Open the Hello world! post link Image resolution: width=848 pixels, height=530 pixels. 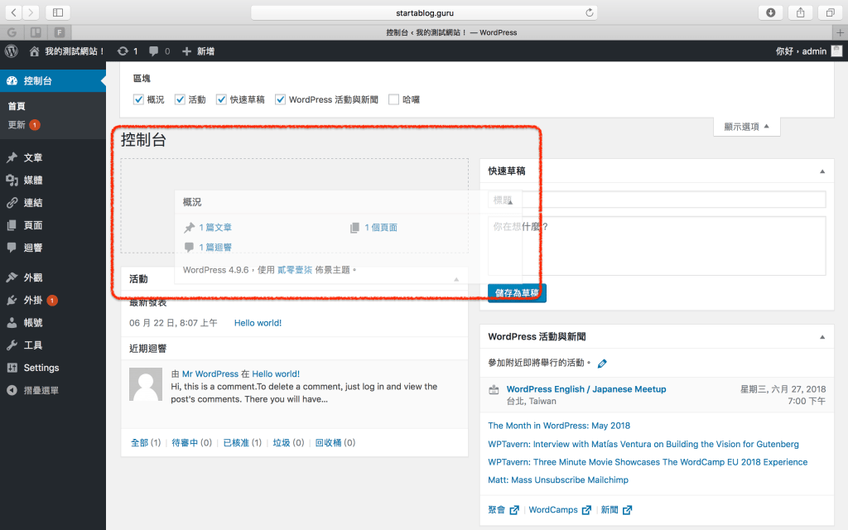(x=258, y=323)
